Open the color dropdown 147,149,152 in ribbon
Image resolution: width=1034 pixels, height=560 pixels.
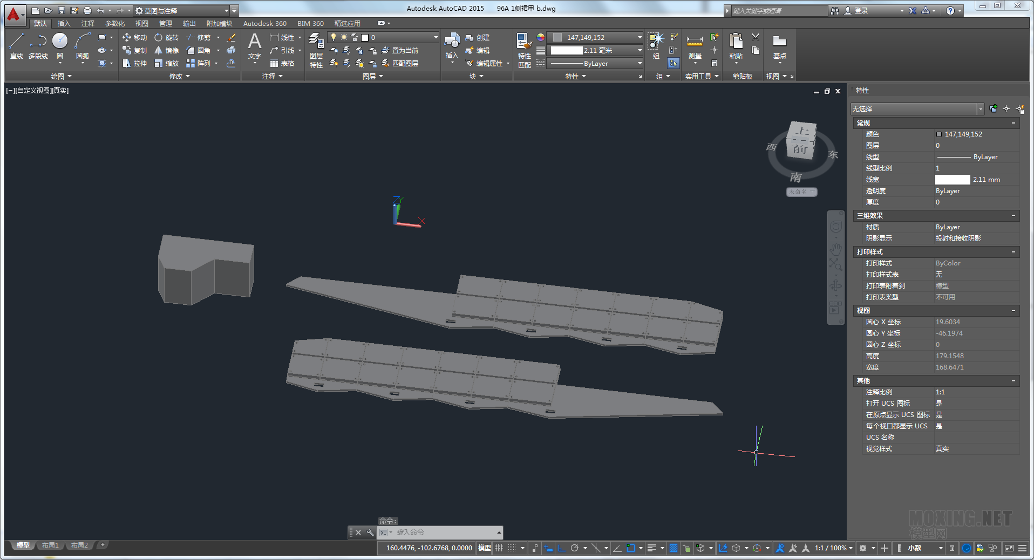(x=595, y=37)
